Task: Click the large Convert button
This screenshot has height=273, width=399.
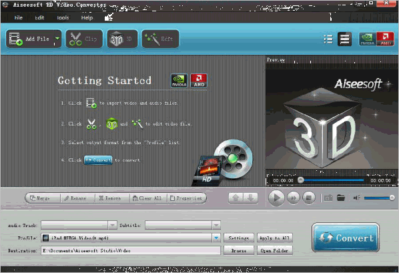Action: coord(346,238)
